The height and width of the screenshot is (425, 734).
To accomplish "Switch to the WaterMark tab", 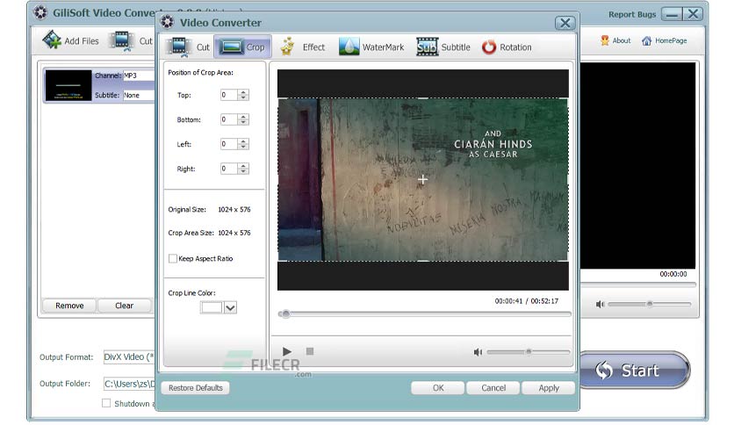I will (x=371, y=47).
